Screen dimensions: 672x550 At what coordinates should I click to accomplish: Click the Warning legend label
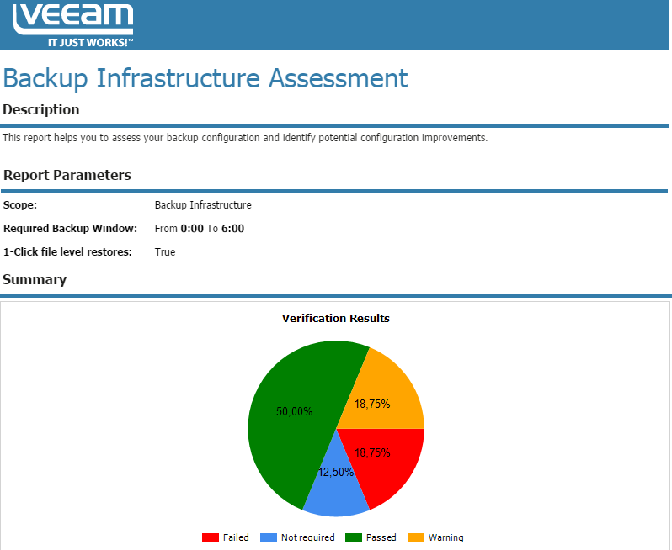point(445,537)
